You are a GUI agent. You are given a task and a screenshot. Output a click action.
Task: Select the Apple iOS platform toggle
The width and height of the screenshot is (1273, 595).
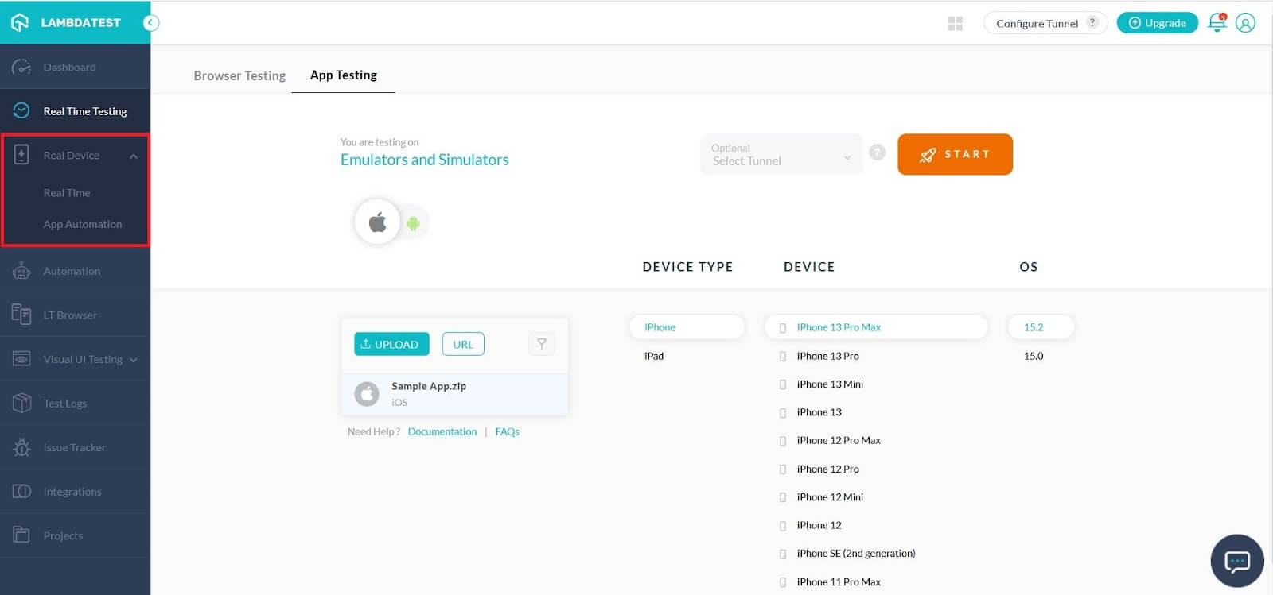coord(377,222)
